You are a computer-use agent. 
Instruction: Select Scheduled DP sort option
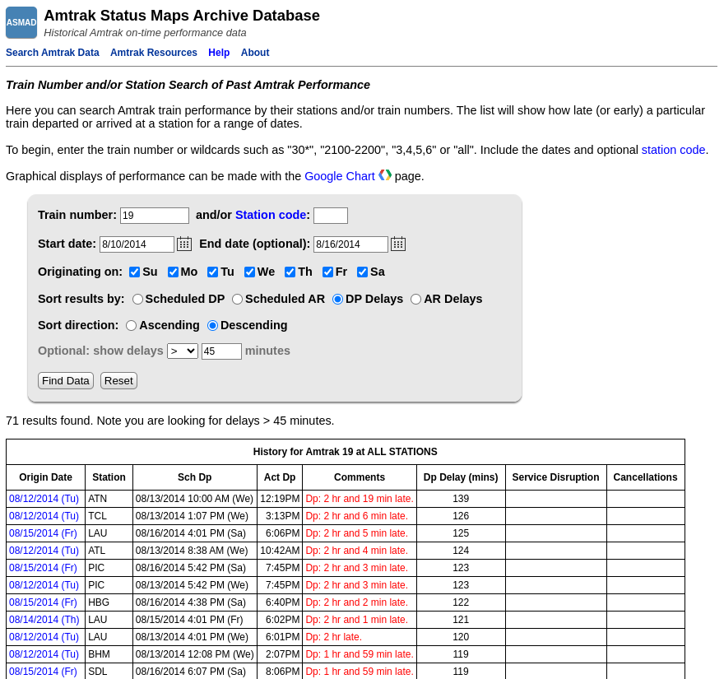(137, 300)
